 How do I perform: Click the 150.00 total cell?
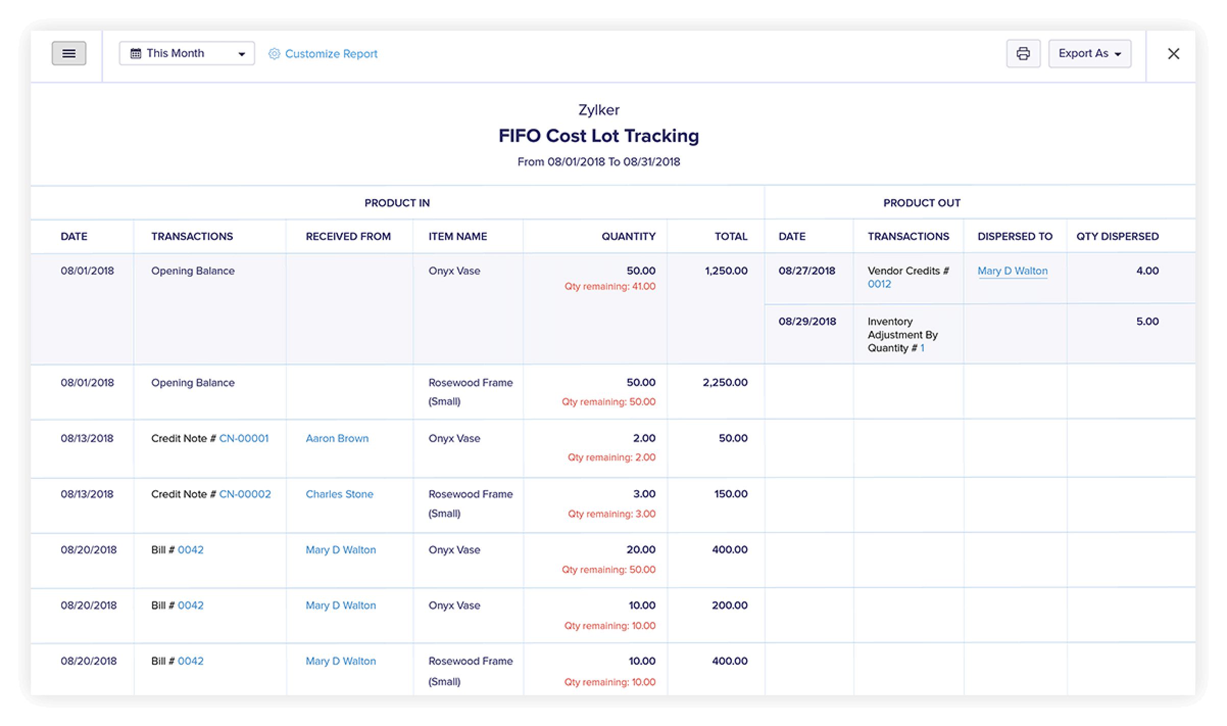tap(731, 494)
